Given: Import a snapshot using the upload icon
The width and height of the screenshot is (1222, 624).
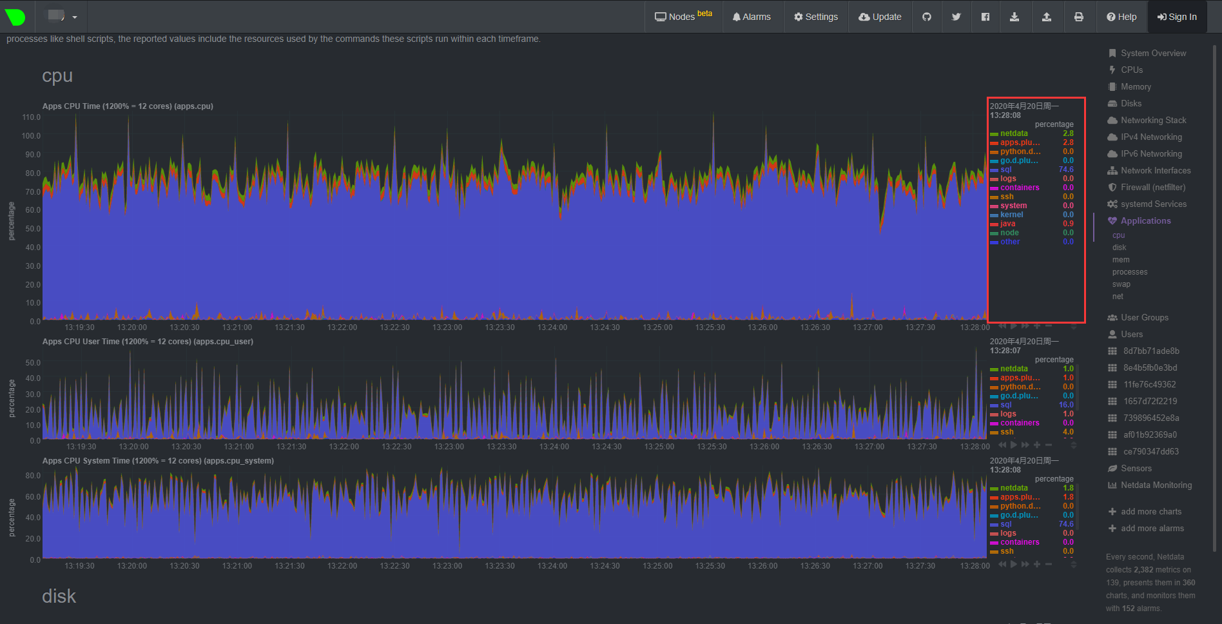Looking at the screenshot, I should [1047, 17].
